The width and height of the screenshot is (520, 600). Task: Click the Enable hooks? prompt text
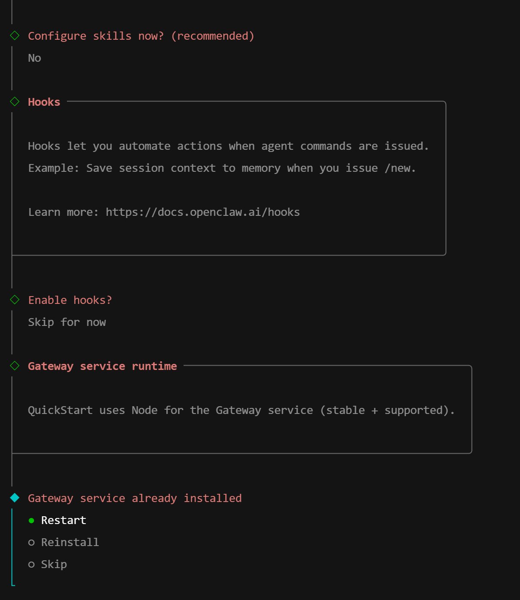click(70, 300)
